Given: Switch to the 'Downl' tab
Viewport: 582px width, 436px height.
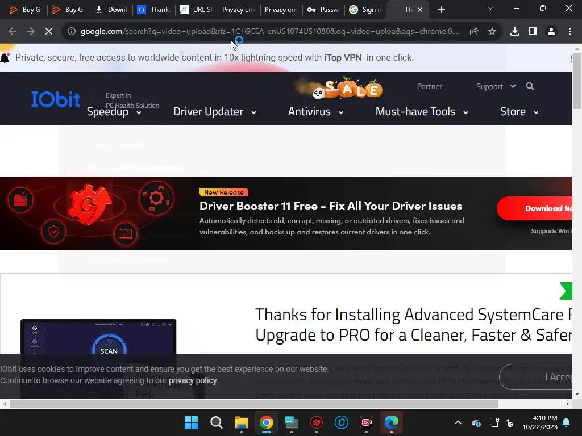Looking at the screenshot, I should (x=111, y=10).
